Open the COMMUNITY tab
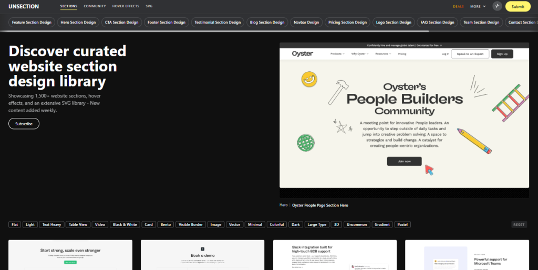 pos(95,6)
